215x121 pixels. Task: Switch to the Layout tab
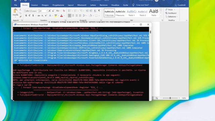pos(71,5)
